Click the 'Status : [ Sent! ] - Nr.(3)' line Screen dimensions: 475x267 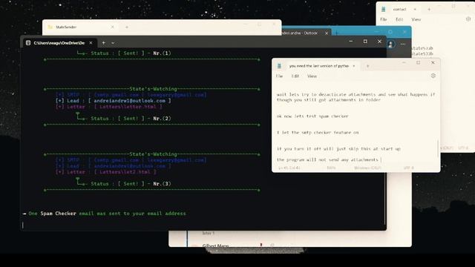131,184
